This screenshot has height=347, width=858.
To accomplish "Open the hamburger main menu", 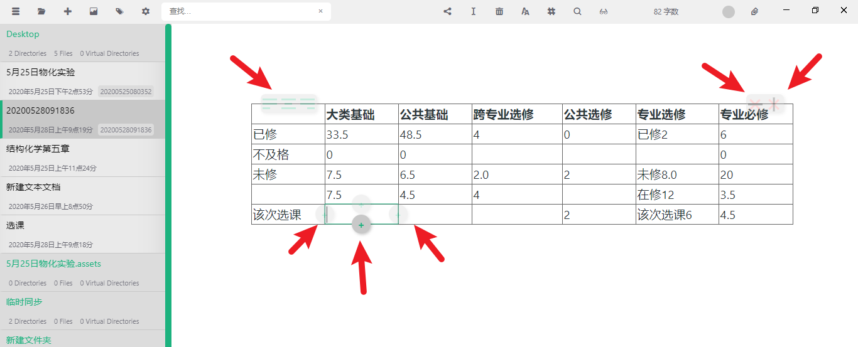I will coord(16,11).
